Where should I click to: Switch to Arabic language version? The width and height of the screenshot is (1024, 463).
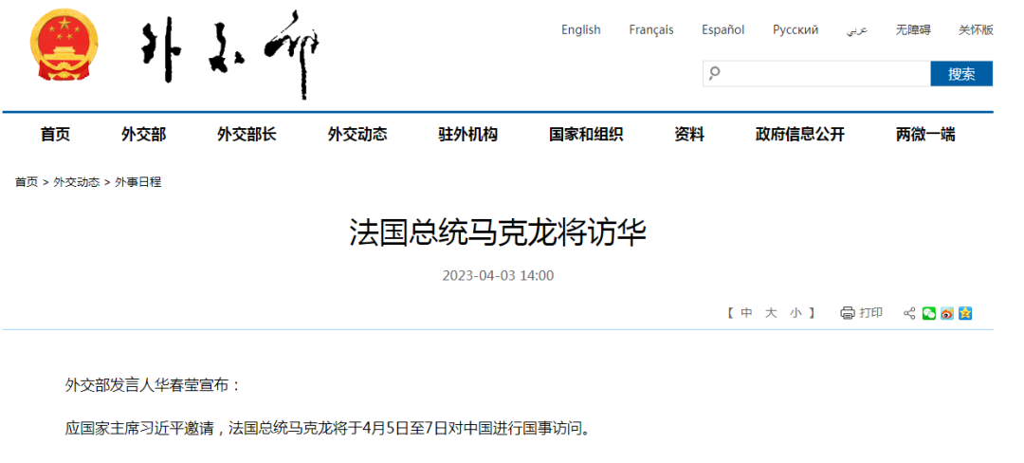[x=857, y=30]
